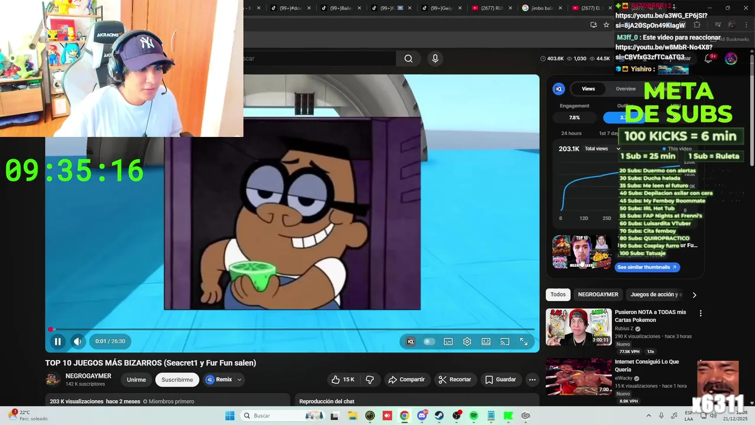
Task: Open Chrome from the taskbar
Action: tap(404, 416)
